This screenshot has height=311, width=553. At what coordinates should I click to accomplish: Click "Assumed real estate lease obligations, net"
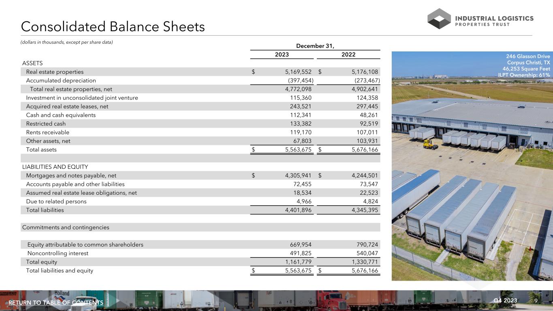pos(81,193)
